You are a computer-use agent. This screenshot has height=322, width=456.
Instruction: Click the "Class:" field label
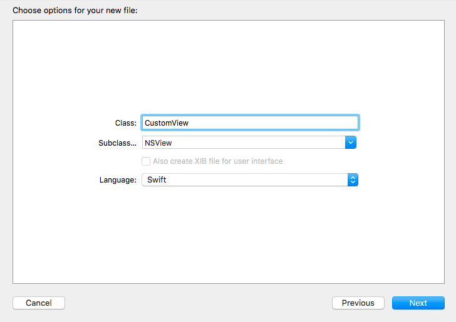(125, 123)
